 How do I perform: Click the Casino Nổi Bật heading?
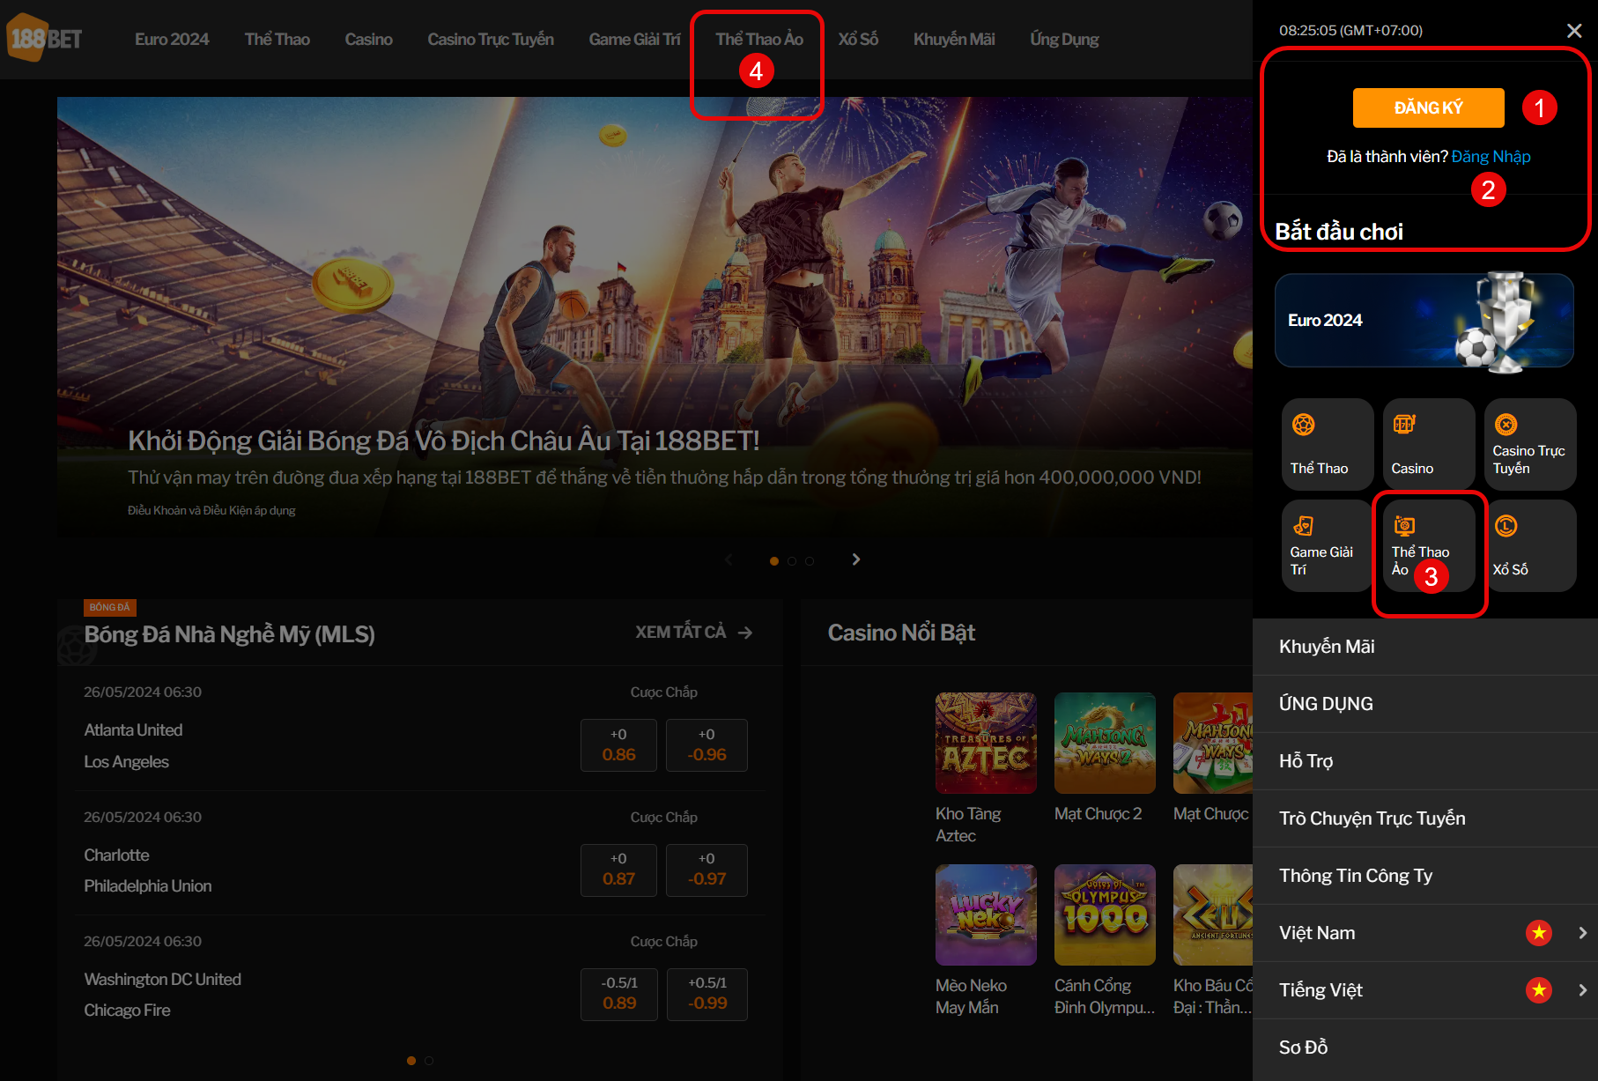click(901, 633)
